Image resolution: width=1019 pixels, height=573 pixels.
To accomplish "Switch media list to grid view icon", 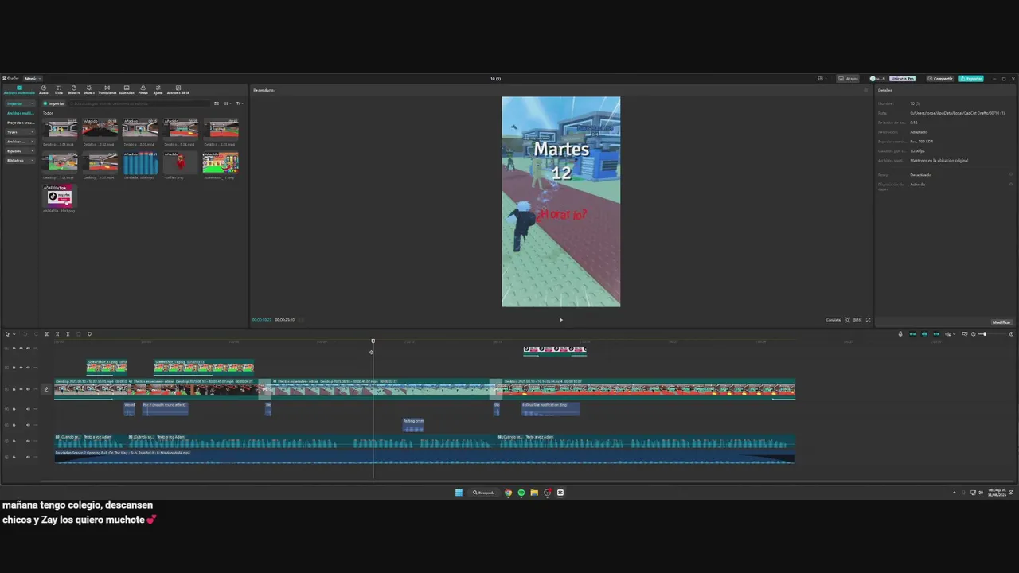I will [x=217, y=103].
